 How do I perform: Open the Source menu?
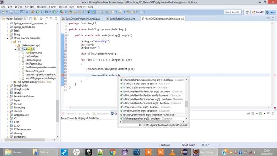click(18, 7)
